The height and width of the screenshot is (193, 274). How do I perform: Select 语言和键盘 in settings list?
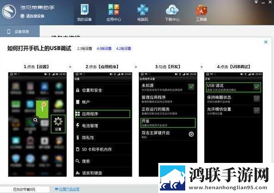tap(103, 173)
